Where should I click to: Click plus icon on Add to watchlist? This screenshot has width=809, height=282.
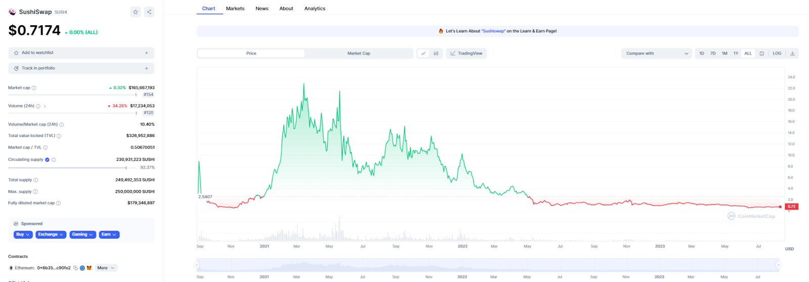tap(147, 53)
